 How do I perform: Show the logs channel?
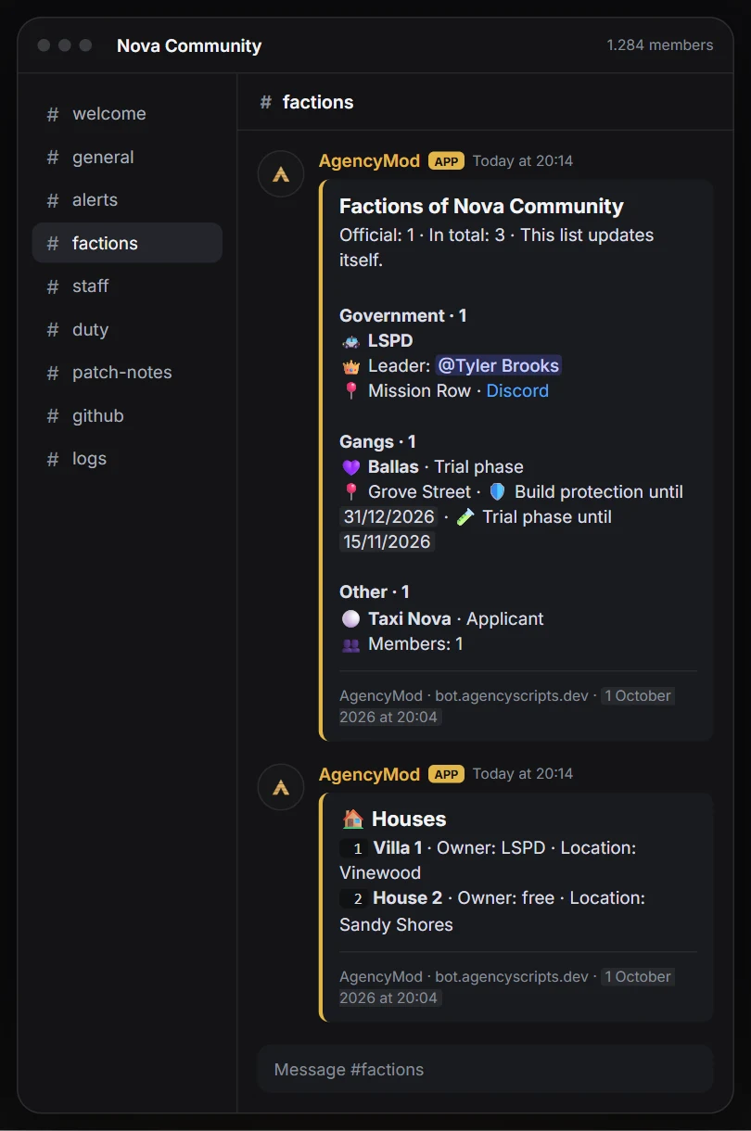[x=127, y=459]
